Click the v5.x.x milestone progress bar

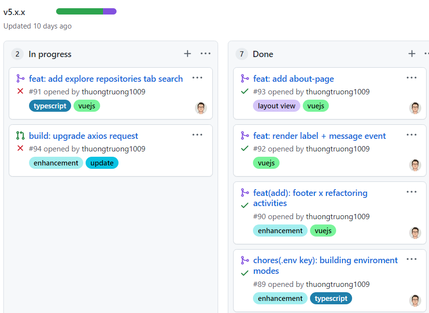click(86, 11)
